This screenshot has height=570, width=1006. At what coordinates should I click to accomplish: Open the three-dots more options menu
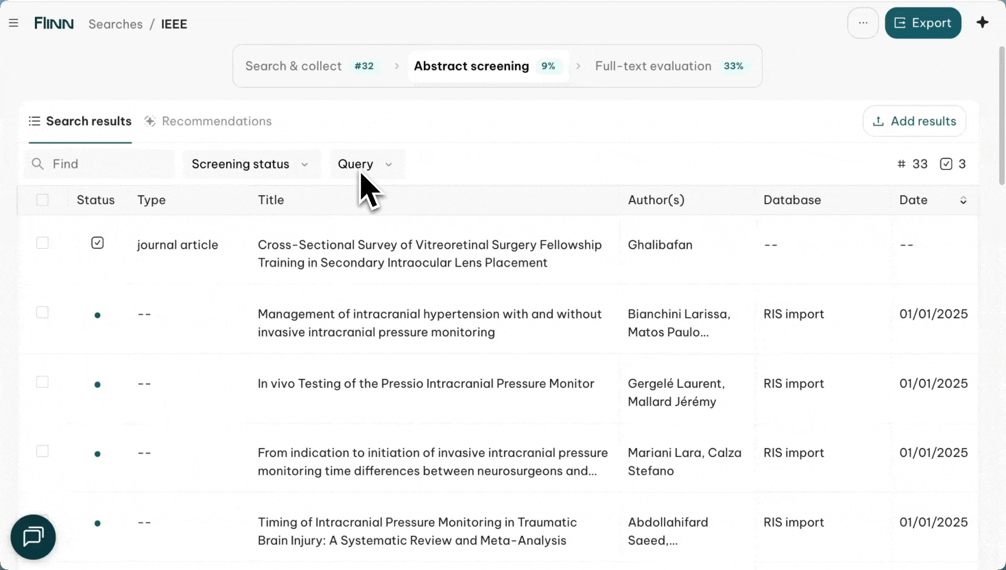[x=863, y=23]
